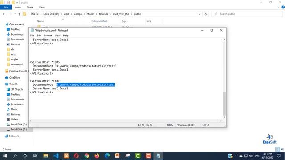Open the Action Center notifications icon
The width and height of the screenshot is (285, 160).
(x=279, y=156)
